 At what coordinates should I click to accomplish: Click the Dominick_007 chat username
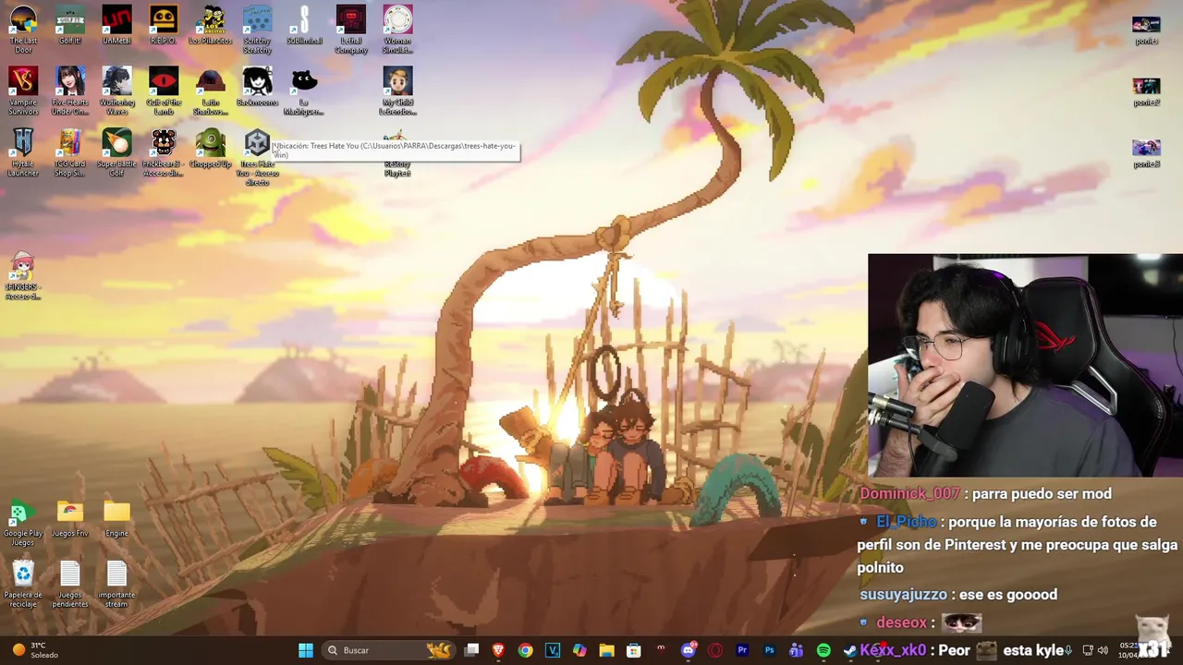[909, 494]
